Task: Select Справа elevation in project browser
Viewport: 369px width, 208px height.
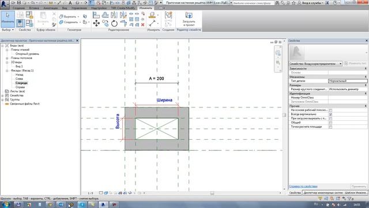Action: point(20,87)
